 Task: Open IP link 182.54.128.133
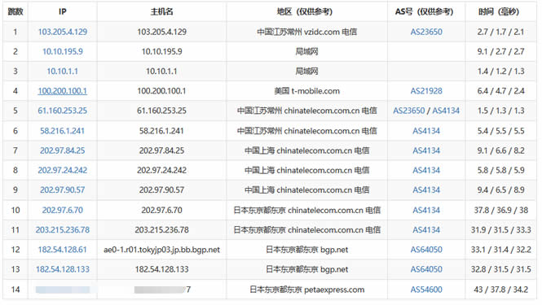coord(63,269)
